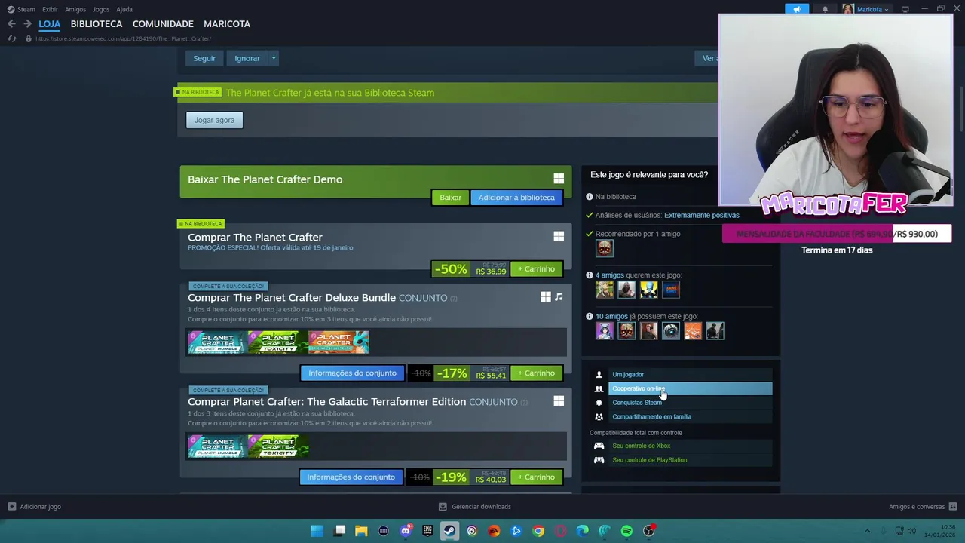
Task: Open the Windows Start menu
Action: click(x=317, y=531)
